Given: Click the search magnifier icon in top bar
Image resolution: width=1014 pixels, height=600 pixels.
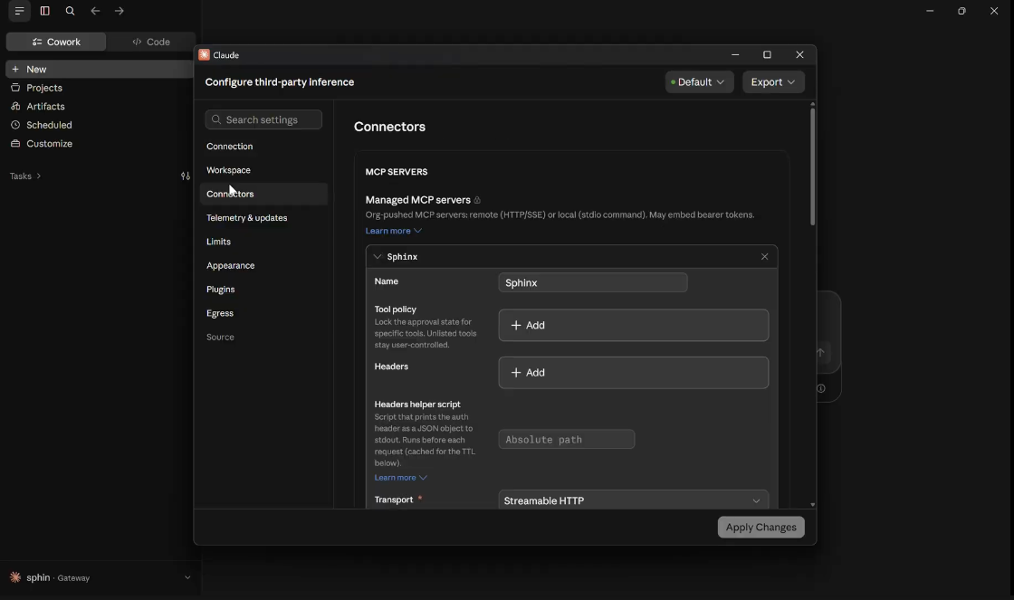Looking at the screenshot, I should pos(70,11).
